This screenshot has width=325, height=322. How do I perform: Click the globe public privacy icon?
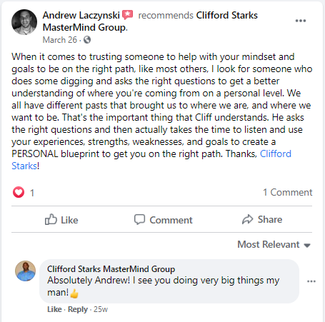pyautogui.click(x=87, y=40)
